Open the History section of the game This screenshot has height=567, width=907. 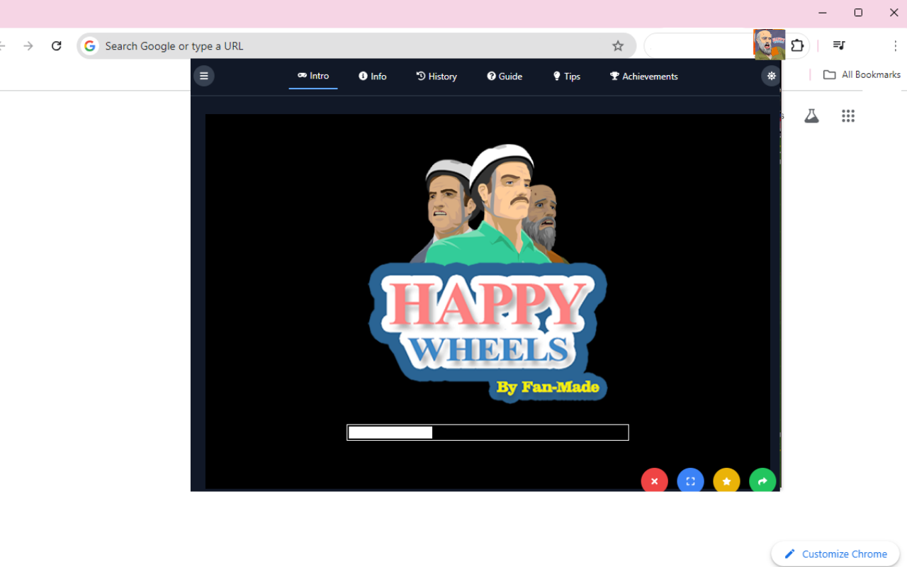click(436, 76)
